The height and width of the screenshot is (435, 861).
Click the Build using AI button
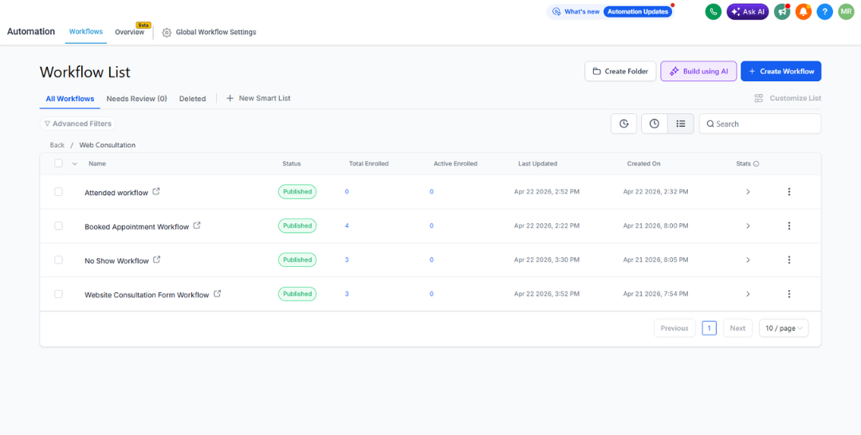pos(698,72)
